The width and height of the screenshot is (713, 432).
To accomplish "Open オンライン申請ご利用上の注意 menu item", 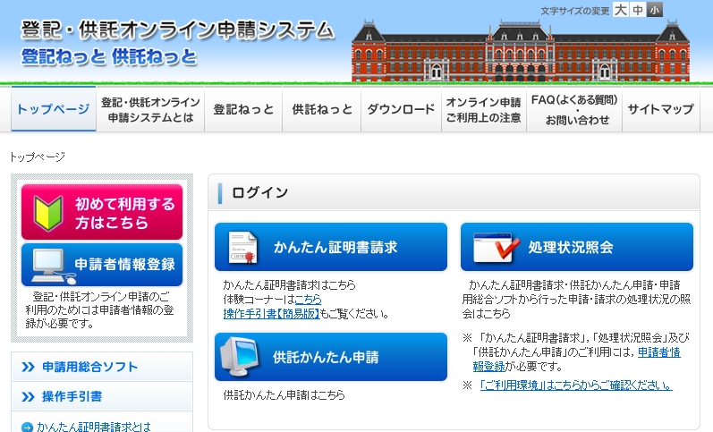I will 484,110.
